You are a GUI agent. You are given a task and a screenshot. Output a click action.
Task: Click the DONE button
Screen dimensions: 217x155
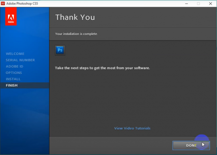(191, 145)
